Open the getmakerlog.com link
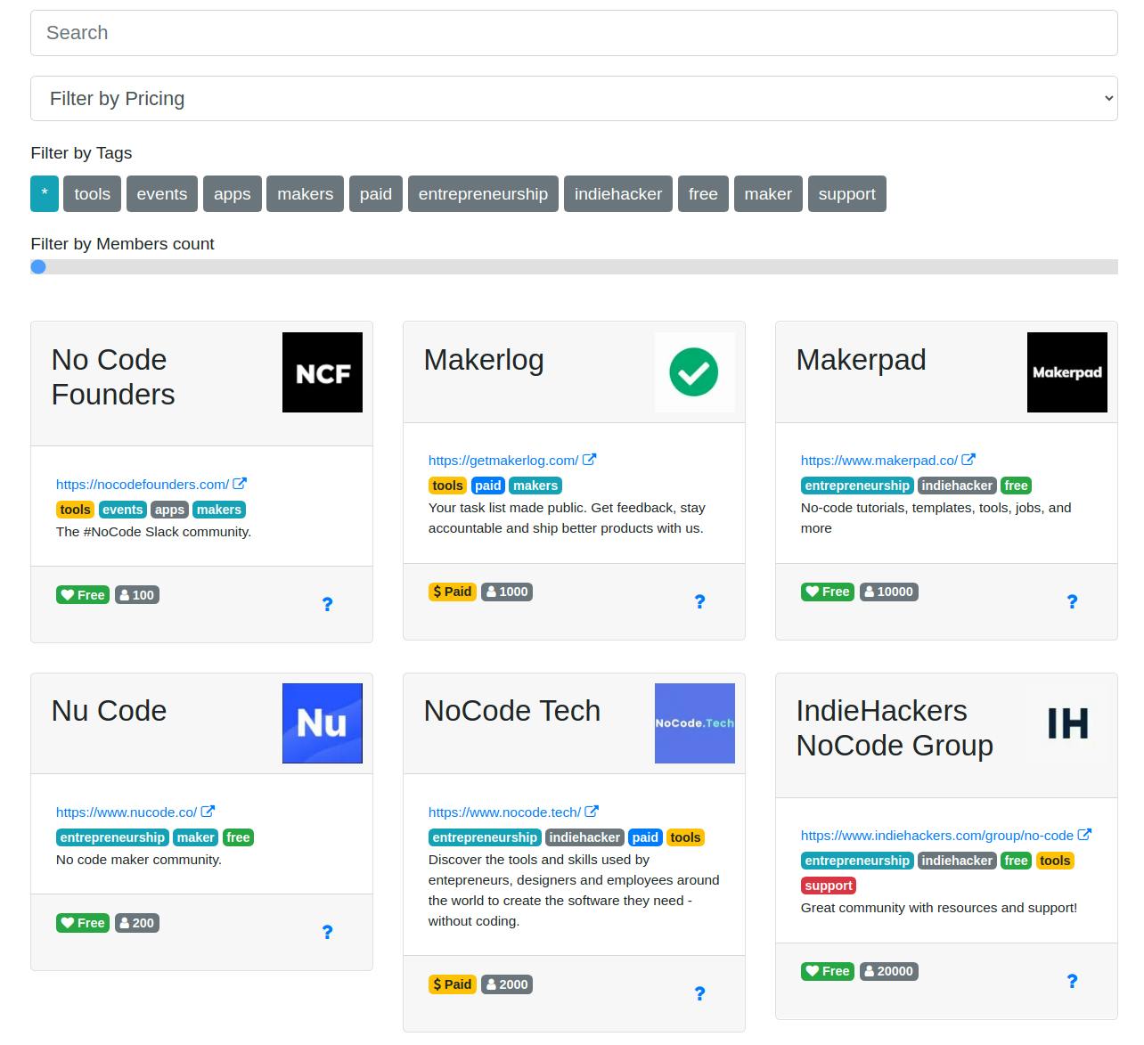Viewport: 1144px width, 1045px height. [503, 460]
